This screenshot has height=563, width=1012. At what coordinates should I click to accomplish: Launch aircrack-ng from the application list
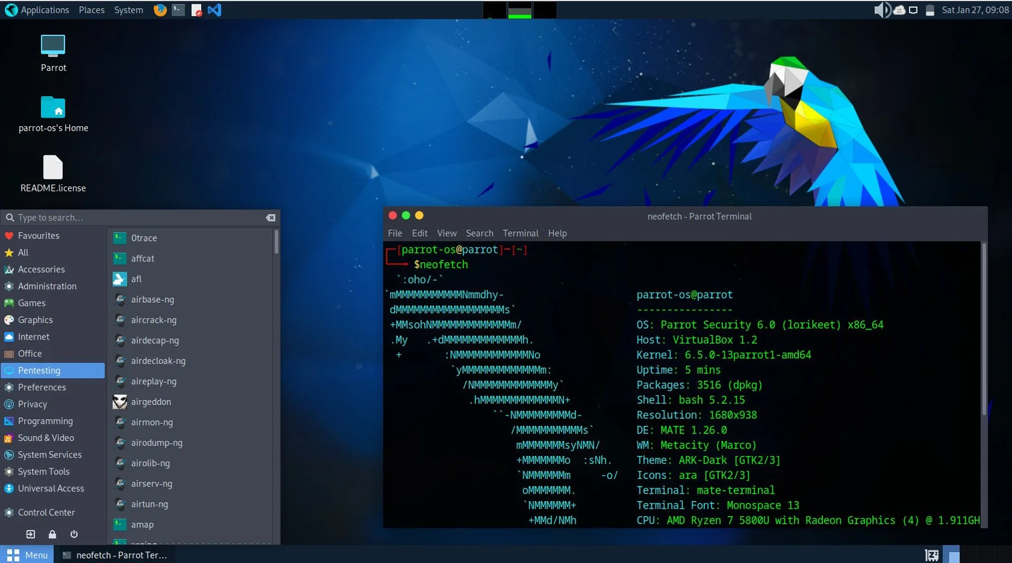click(154, 320)
